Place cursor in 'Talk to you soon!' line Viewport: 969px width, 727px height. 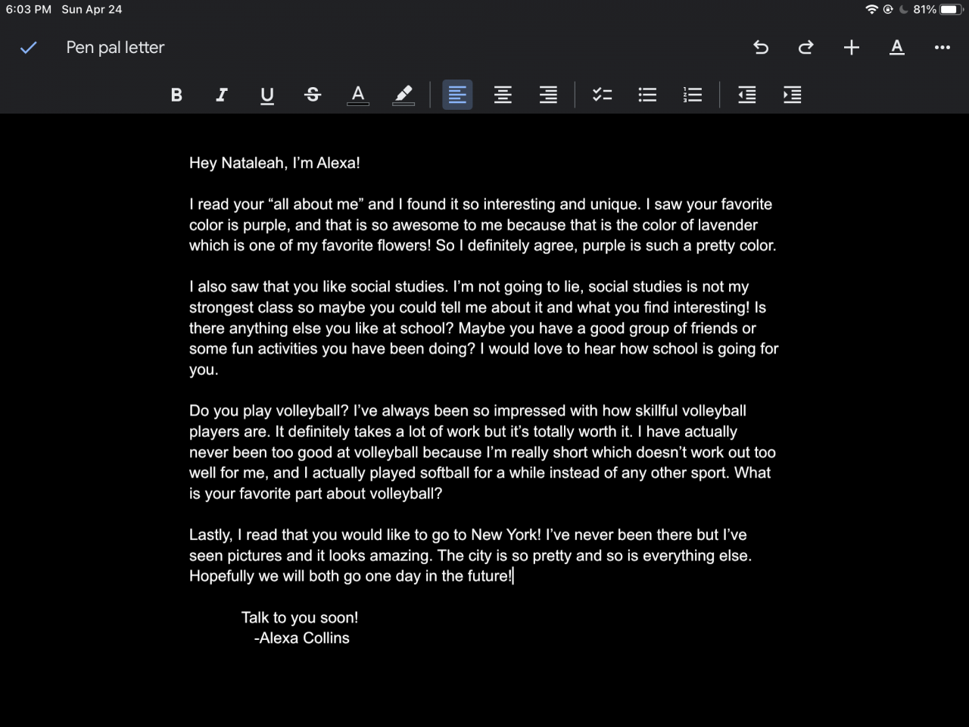pos(300,618)
